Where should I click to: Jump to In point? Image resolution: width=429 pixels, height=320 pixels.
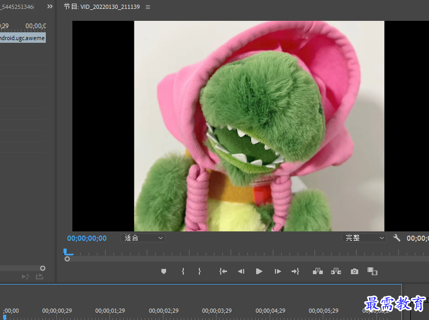click(x=223, y=272)
